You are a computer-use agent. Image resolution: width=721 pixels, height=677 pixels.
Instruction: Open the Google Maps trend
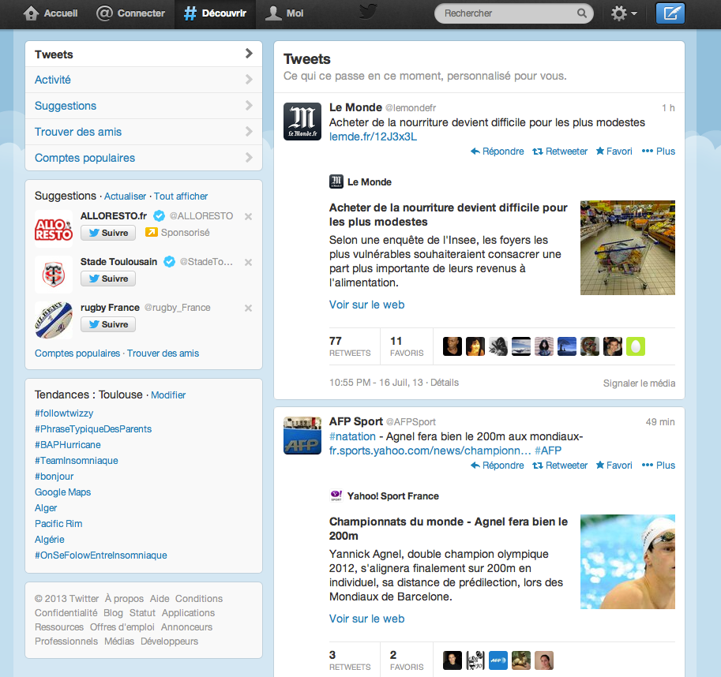(x=63, y=492)
